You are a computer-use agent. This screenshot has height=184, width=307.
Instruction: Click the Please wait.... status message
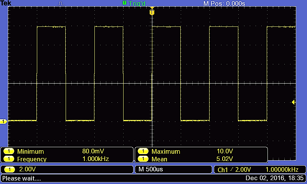pos(21,179)
